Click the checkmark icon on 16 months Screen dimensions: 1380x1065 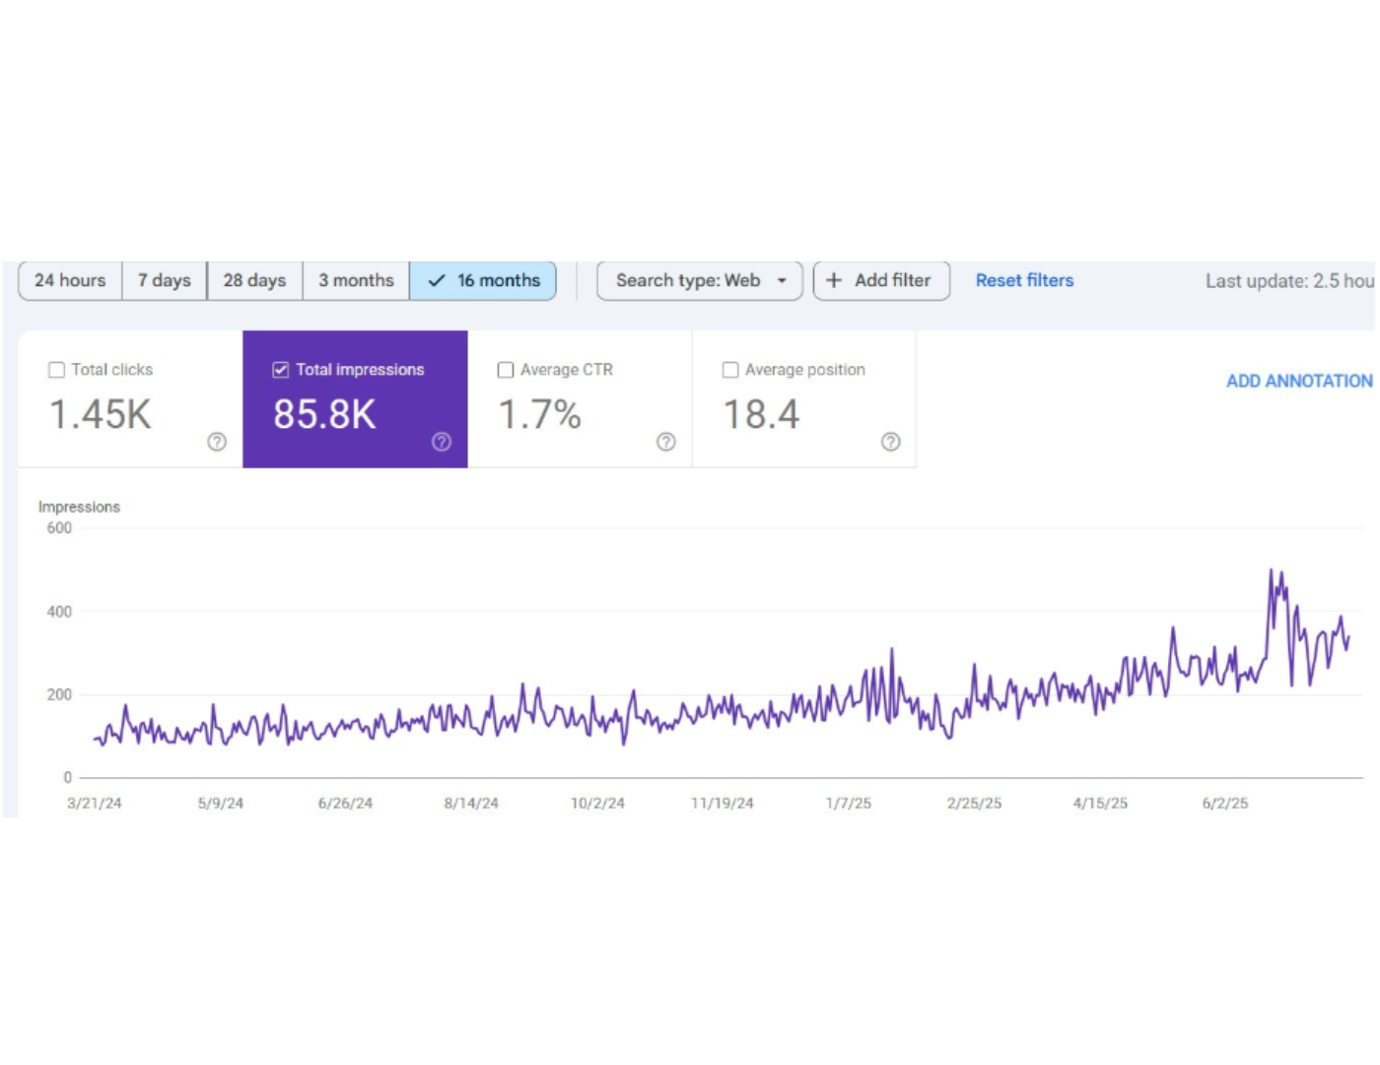click(437, 280)
